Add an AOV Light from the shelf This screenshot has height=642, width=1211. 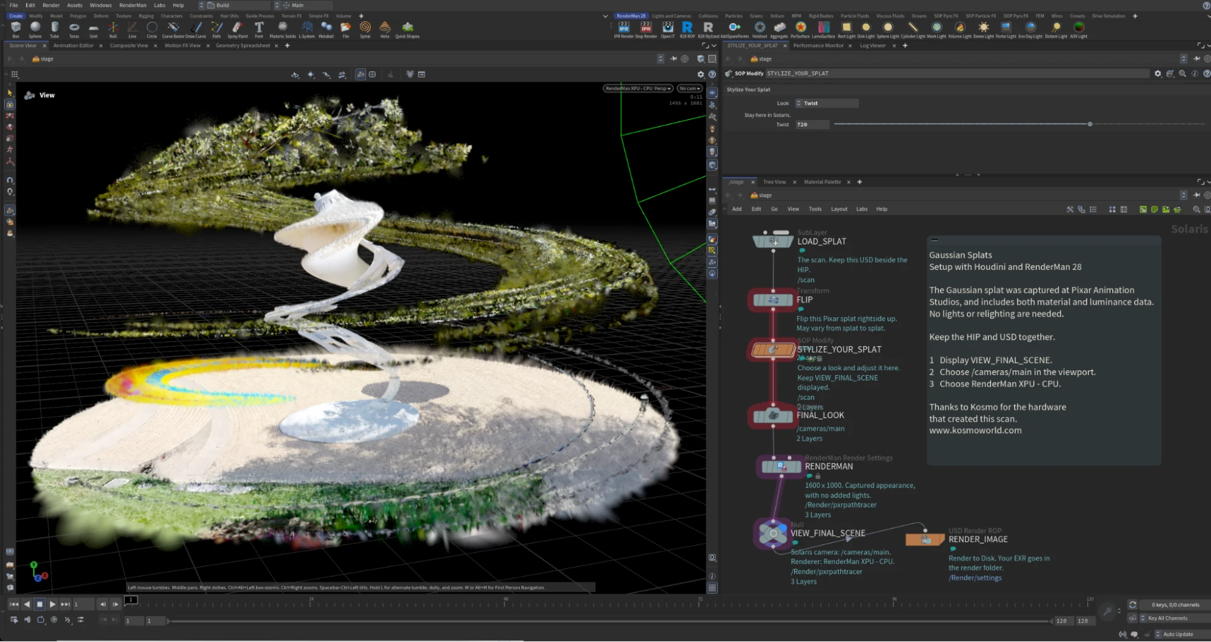click(1078, 29)
